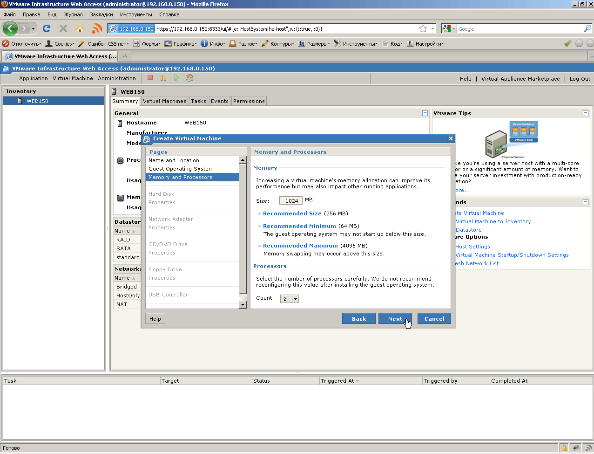Open the Контуры developer toolbar menu
The width and height of the screenshot is (594, 454).
pos(278,44)
